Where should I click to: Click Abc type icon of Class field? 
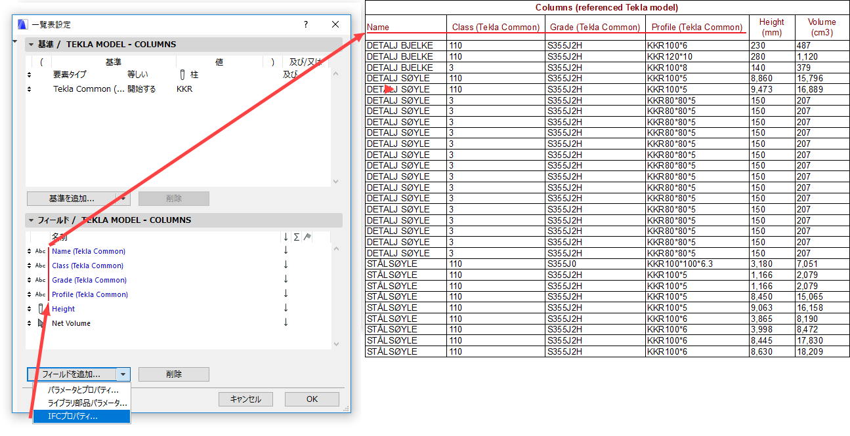click(x=41, y=266)
